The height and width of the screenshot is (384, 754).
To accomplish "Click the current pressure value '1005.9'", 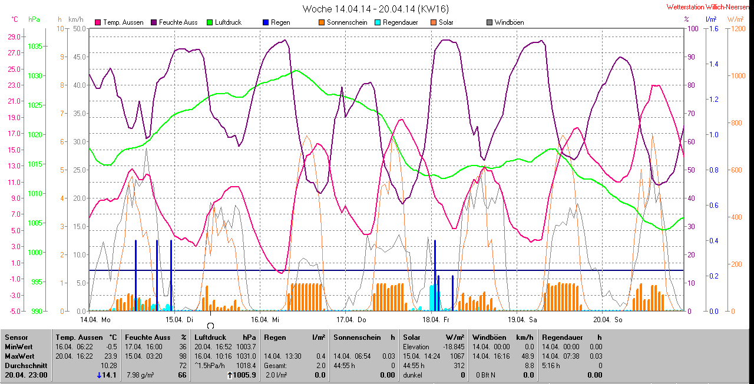I will 245,375.
